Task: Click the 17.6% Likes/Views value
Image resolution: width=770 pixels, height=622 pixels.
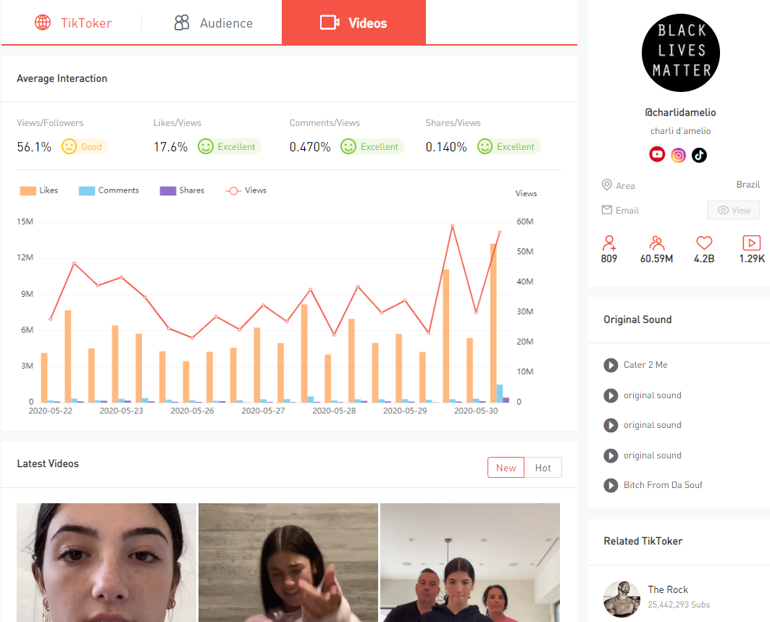Action: (x=170, y=147)
